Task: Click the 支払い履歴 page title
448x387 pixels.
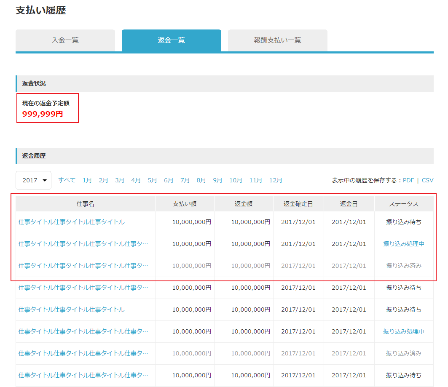Action: pos(40,10)
